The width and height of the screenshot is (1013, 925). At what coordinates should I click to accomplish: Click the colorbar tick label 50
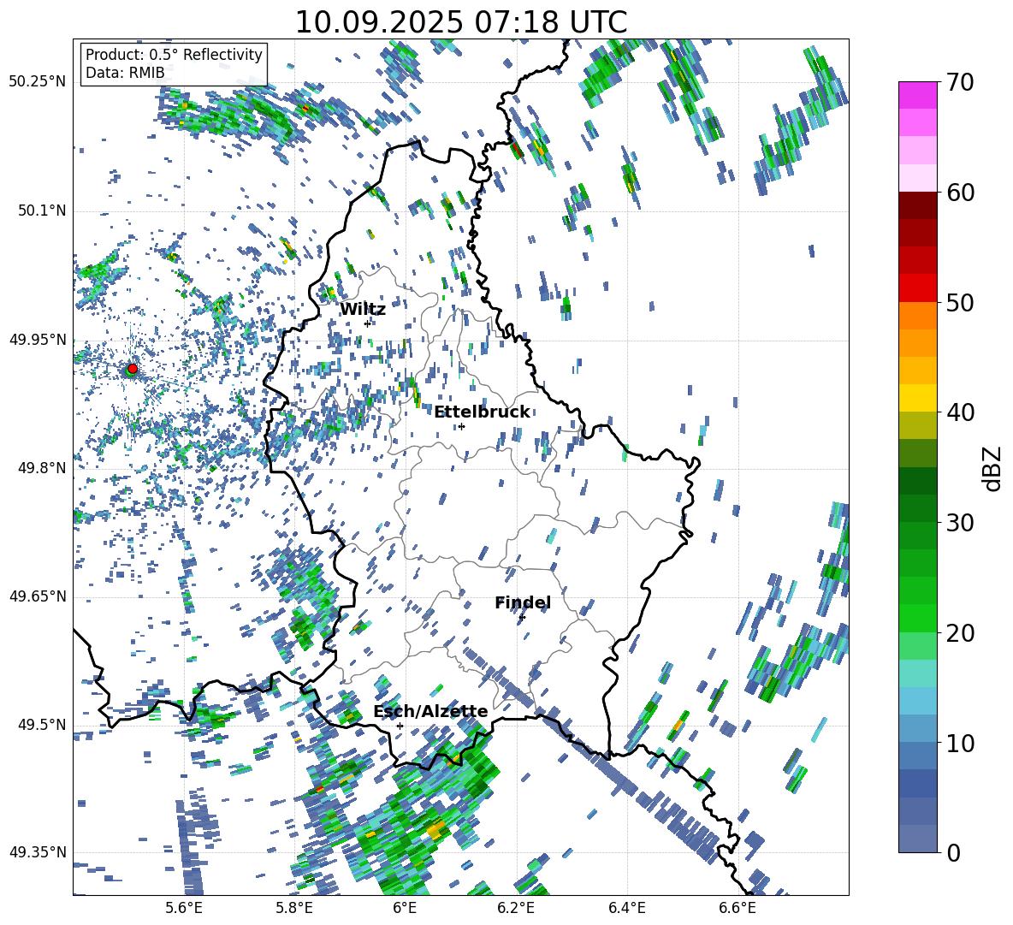959,302
